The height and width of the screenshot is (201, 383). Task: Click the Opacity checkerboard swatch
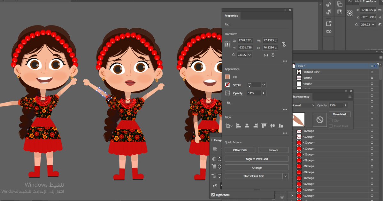pyautogui.click(x=227, y=93)
